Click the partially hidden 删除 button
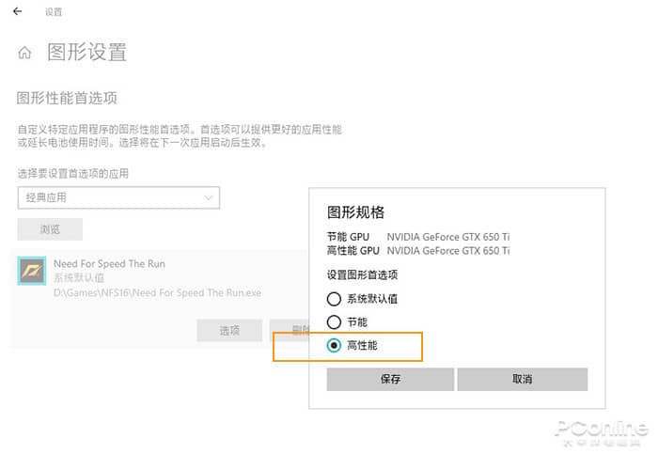This screenshot has width=658, height=454. (290, 330)
